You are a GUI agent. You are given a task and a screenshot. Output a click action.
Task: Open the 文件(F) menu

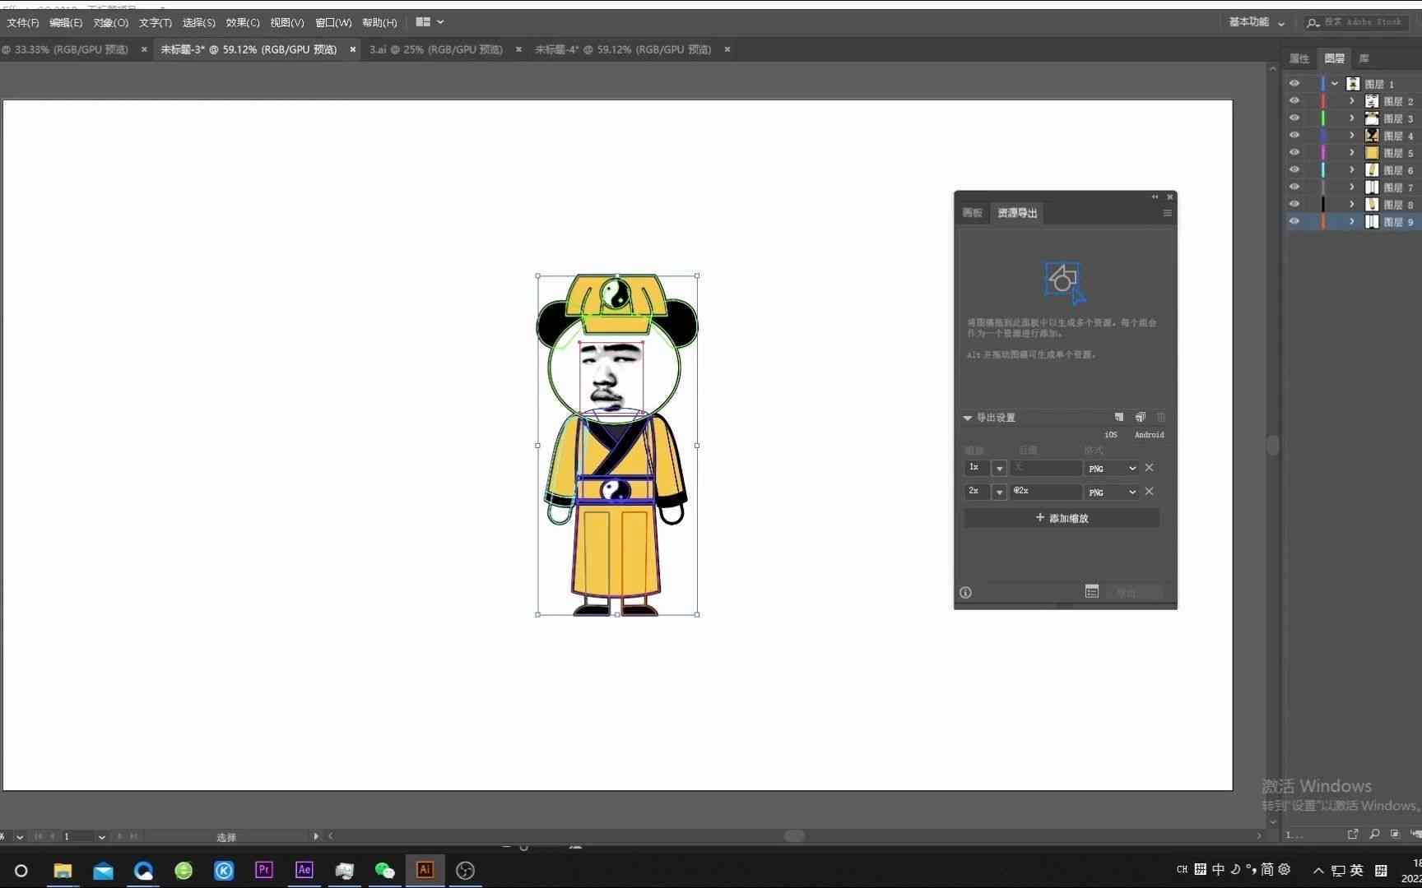(22, 22)
